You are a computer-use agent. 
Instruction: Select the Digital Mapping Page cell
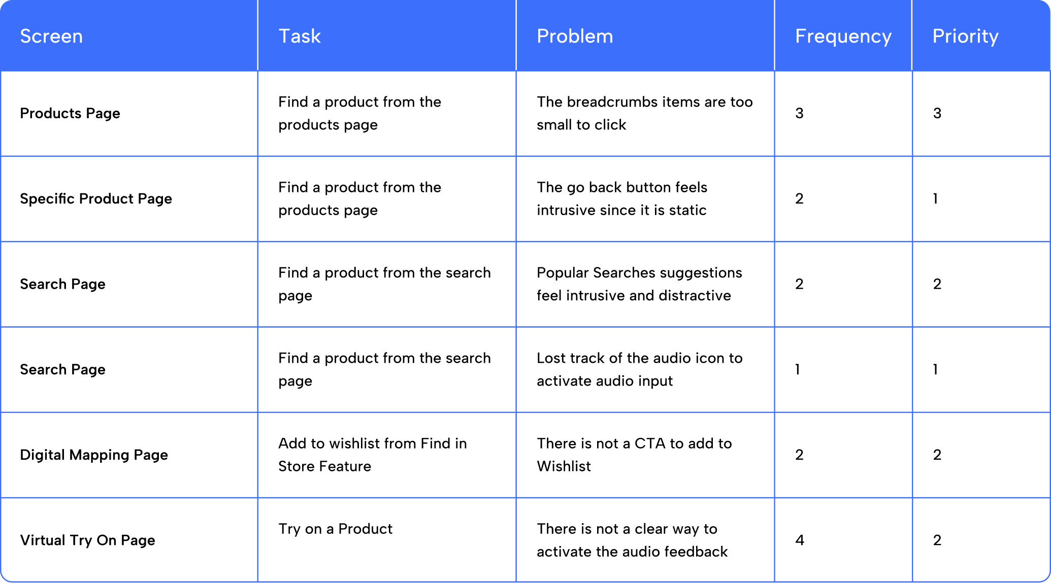[94, 455]
